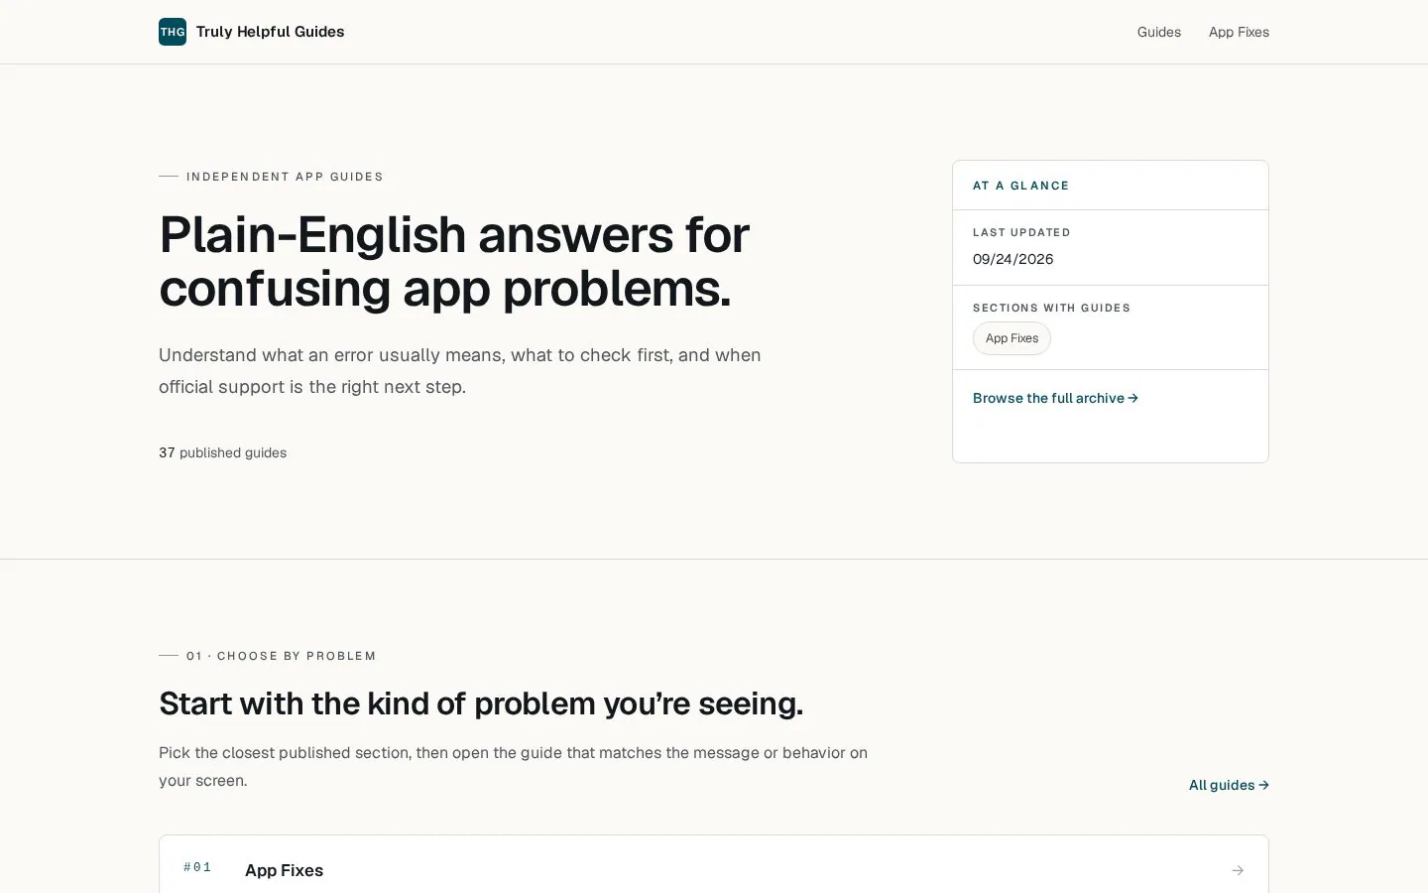Open App Fixes in the top navigation
This screenshot has height=893, width=1428.
pos(1239,32)
